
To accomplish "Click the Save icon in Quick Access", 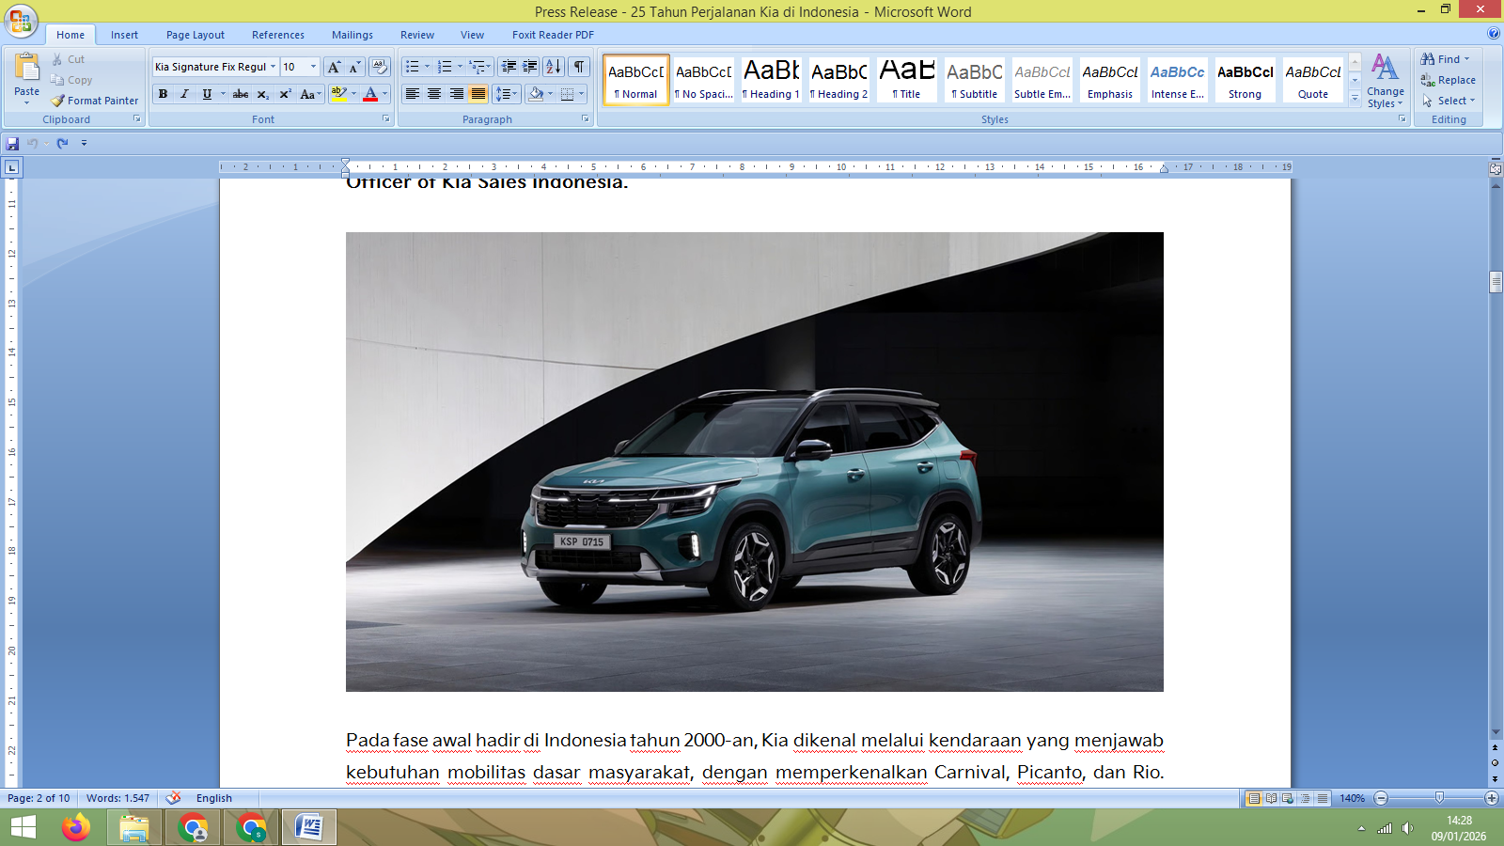I will pyautogui.click(x=12, y=144).
